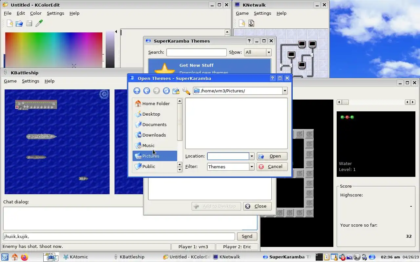
Task: Click the Home icon on the taskbar
Action: coord(15,257)
